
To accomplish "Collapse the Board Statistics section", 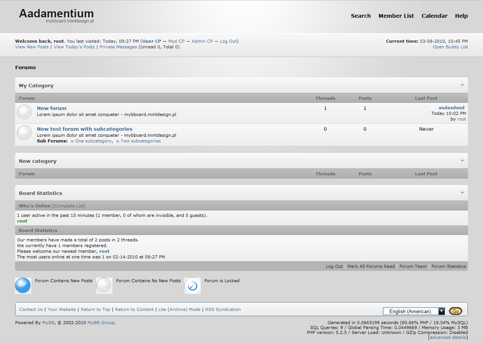I will pos(462,193).
